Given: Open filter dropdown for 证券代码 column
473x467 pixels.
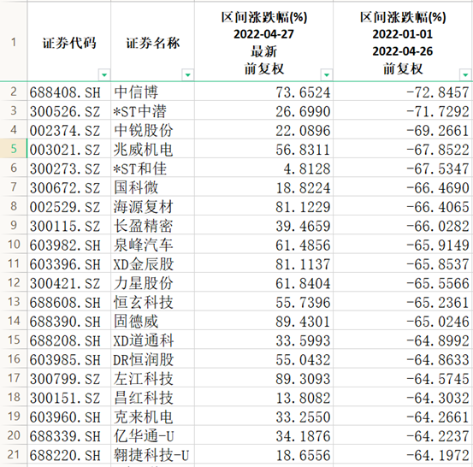Looking at the screenshot, I should point(104,74).
